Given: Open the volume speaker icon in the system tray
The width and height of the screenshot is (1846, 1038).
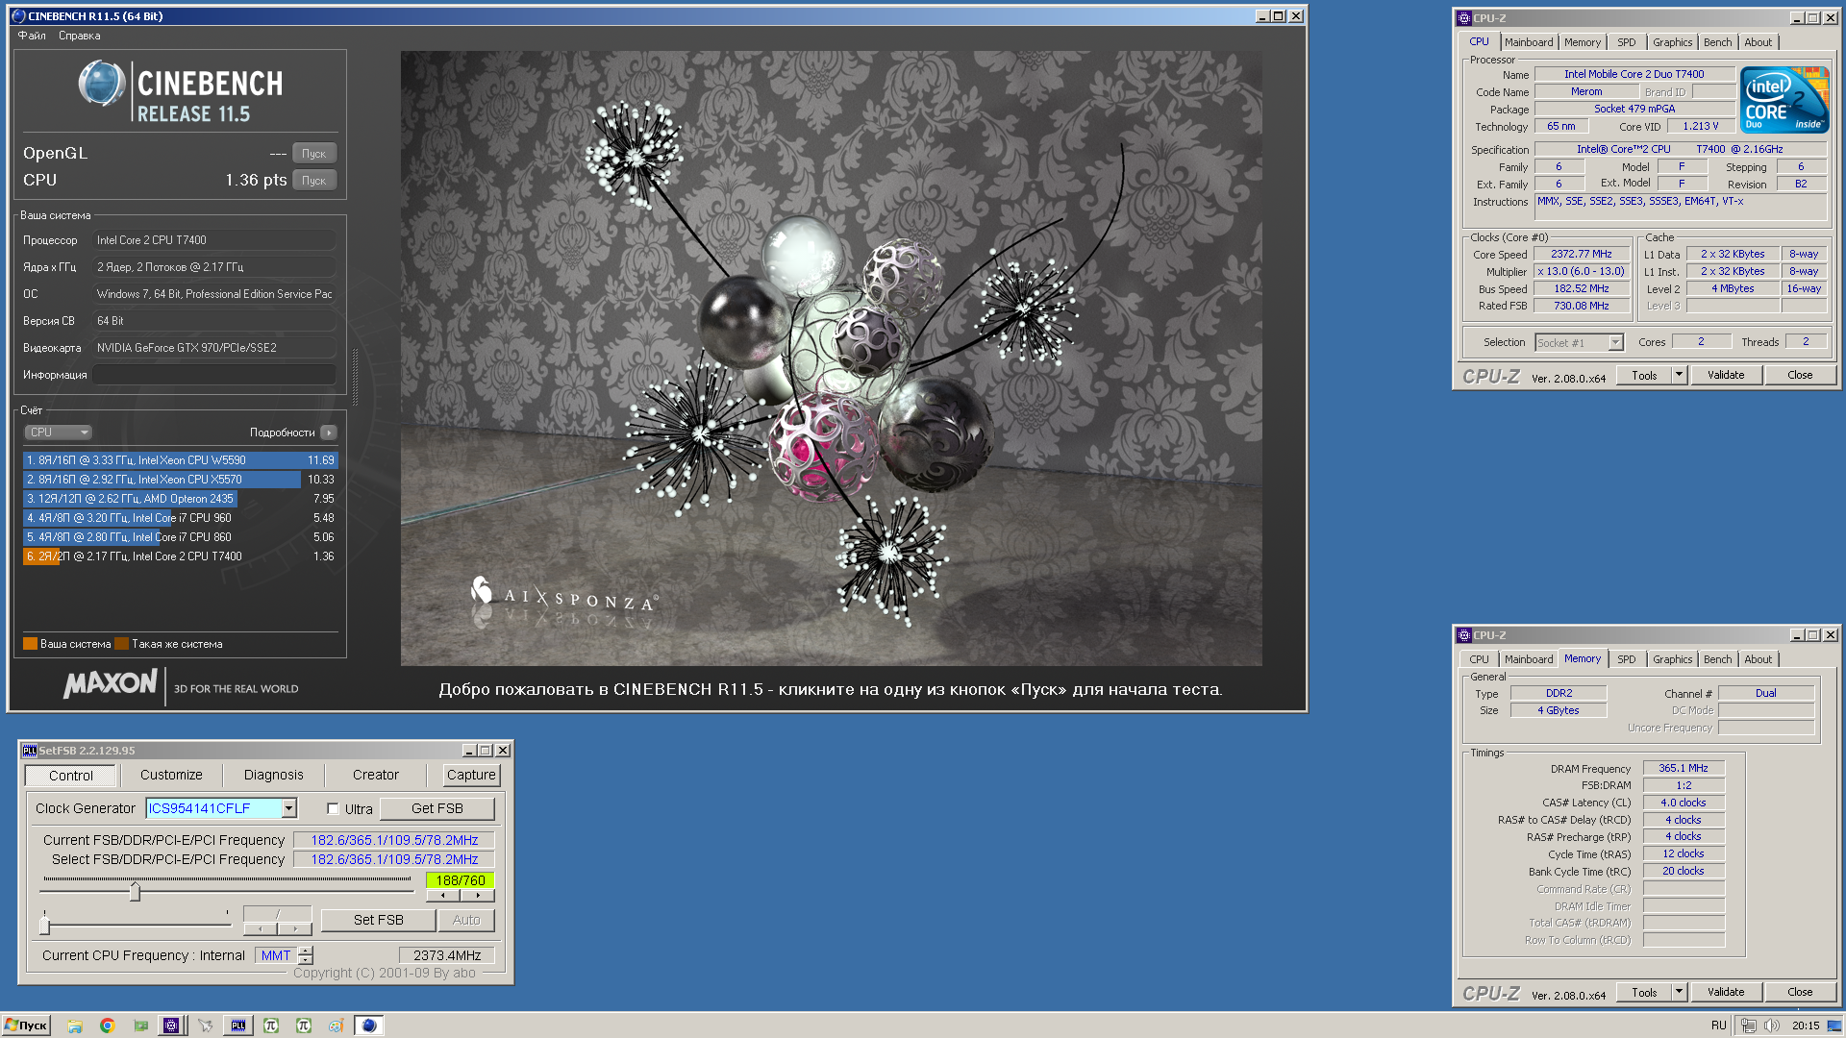Looking at the screenshot, I should (1772, 1026).
